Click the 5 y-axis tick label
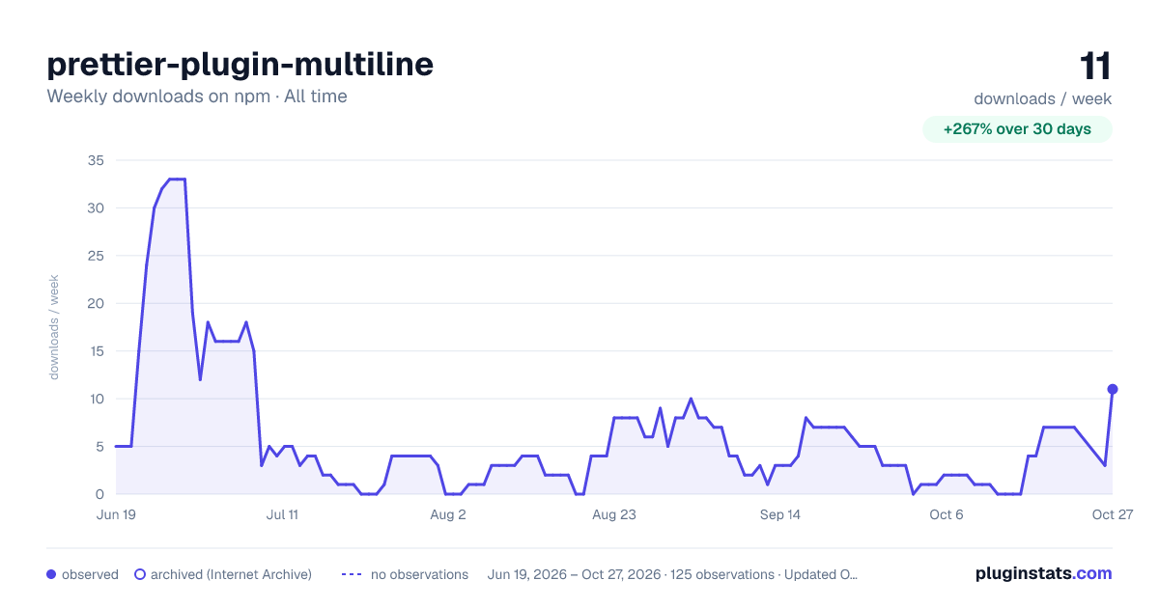Screen dimensions: 1159x608 [99, 447]
